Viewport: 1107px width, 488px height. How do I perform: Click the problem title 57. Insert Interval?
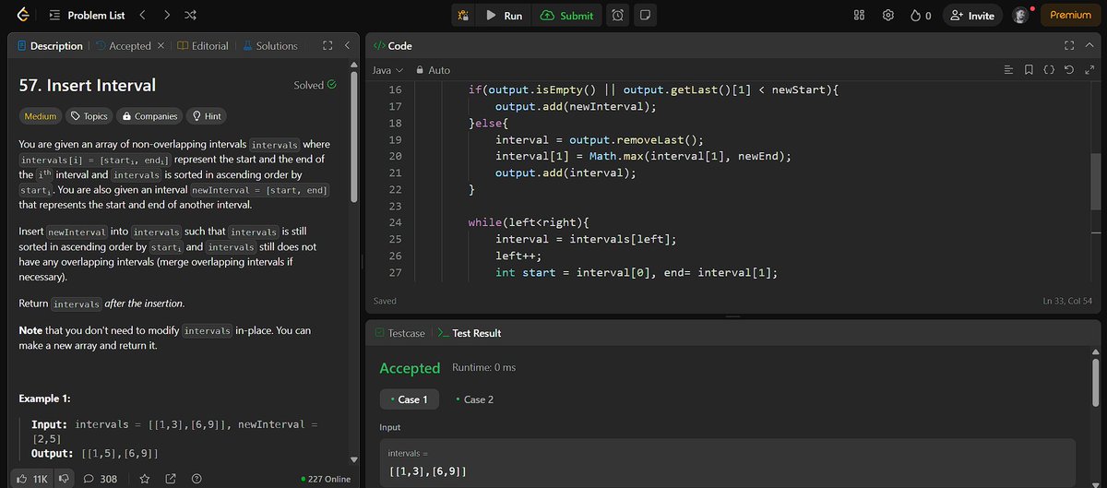tap(88, 85)
